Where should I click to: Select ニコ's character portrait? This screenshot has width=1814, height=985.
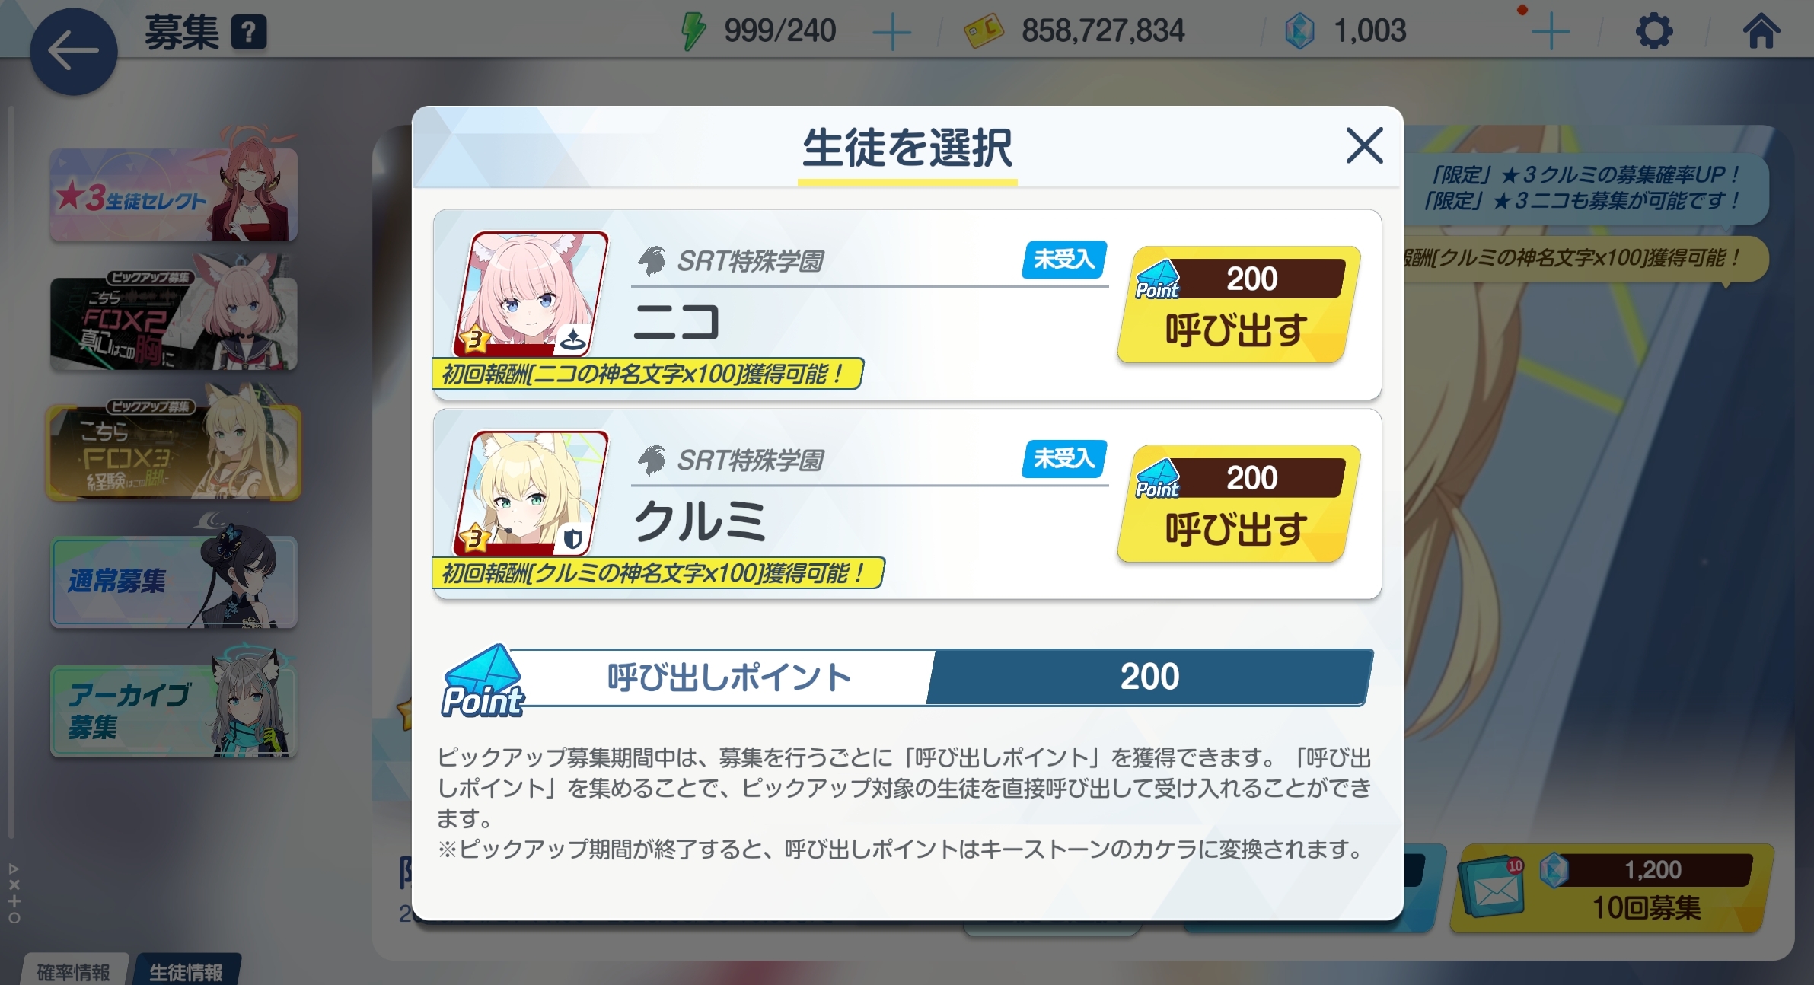click(x=531, y=294)
